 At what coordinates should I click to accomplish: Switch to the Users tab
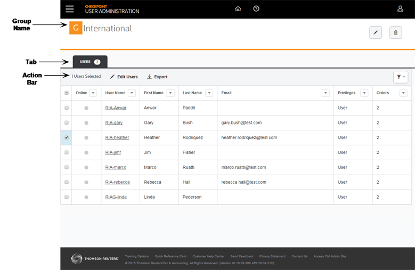pyautogui.click(x=89, y=62)
